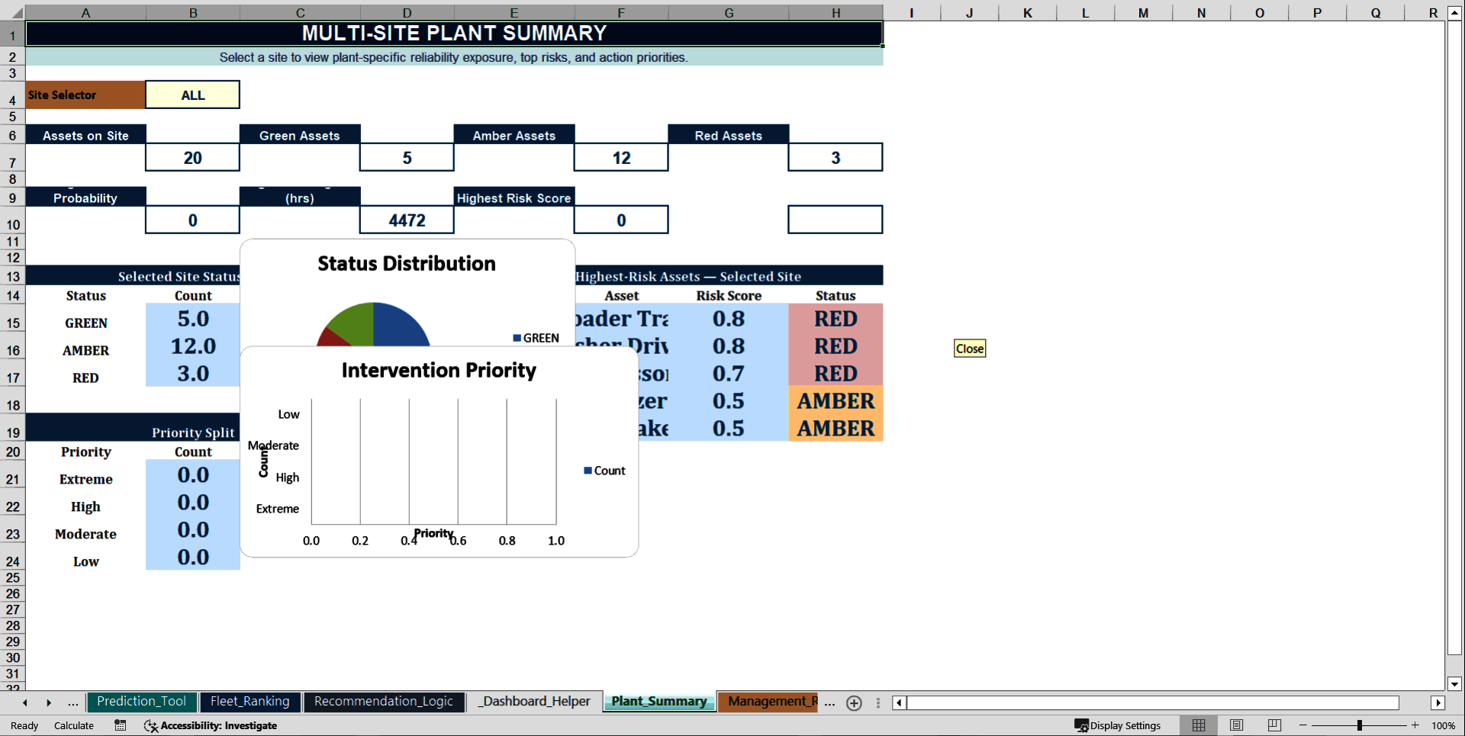The width and height of the screenshot is (1465, 736).
Task: Expand the hidden sheet list via the ellipsis
Action: (829, 703)
